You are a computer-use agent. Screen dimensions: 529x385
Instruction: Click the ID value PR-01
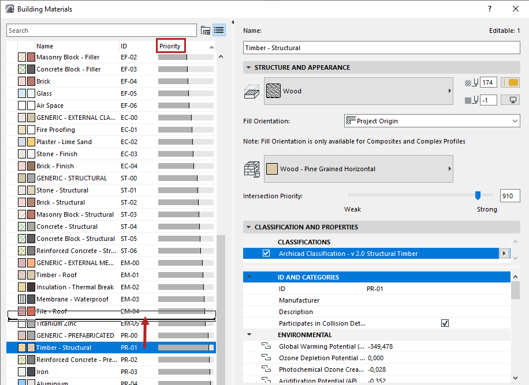(374, 289)
